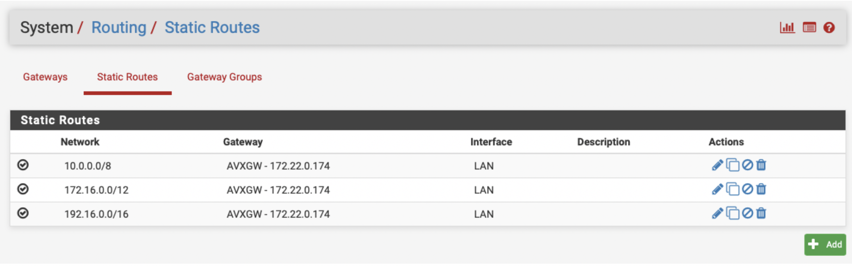
Task: Switch to the Gateway Groups tab
Action: tap(224, 77)
